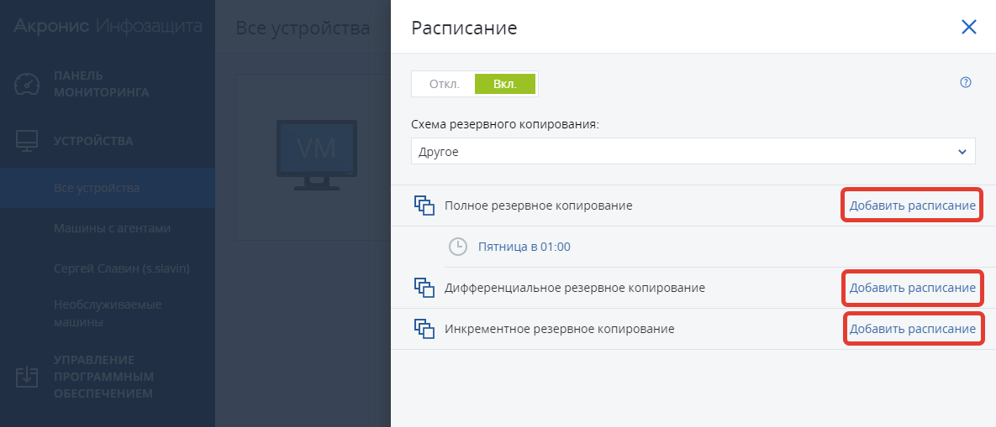
Task: Close the Расписание panel with the X
Action: (x=969, y=27)
